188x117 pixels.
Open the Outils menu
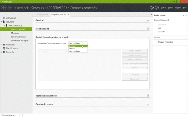(x=170, y=8)
